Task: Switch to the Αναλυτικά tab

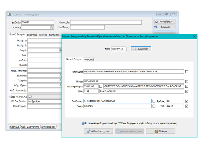Action: [x=89, y=60]
